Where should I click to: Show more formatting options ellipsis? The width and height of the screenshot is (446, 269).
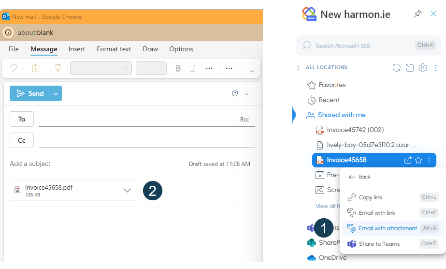click(x=209, y=68)
